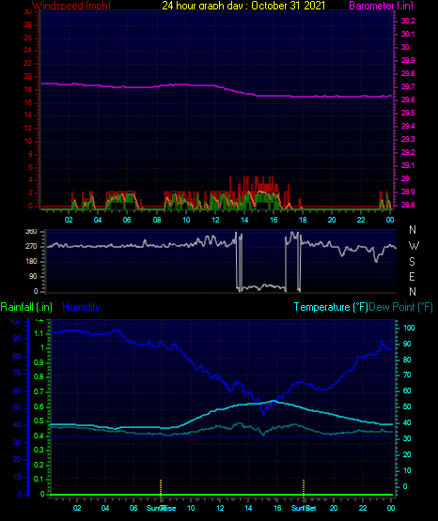Click the Rainfall (.in) legend label
This screenshot has width=438, height=521.
pyautogui.click(x=26, y=307)
